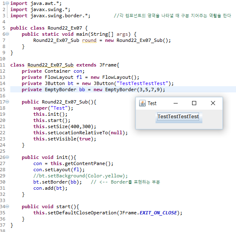236x232 pixels.
Task: Click 'this.setVisible(true);' on line 23
Action: [65, 139]
